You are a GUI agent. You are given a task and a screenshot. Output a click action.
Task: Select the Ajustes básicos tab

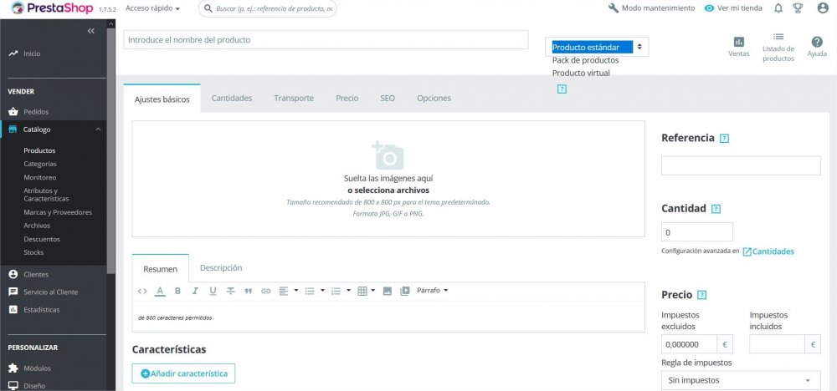[x=162, y=99]
